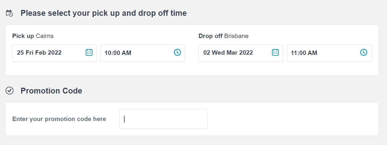Focus the promotion code text box

pos(163,119)
